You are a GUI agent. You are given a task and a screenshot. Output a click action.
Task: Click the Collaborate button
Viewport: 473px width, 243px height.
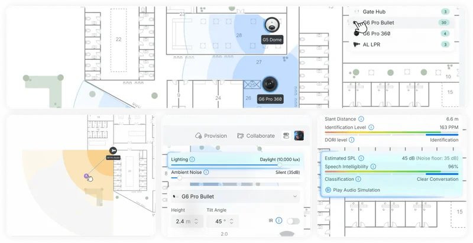[256, 135]
